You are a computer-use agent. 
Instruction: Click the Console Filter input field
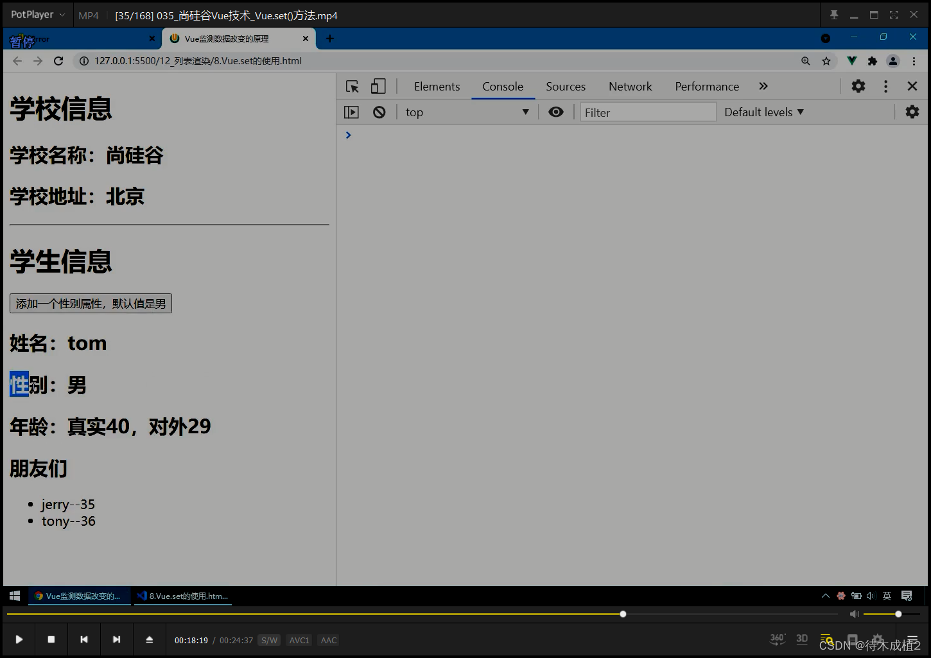point(648,112)
